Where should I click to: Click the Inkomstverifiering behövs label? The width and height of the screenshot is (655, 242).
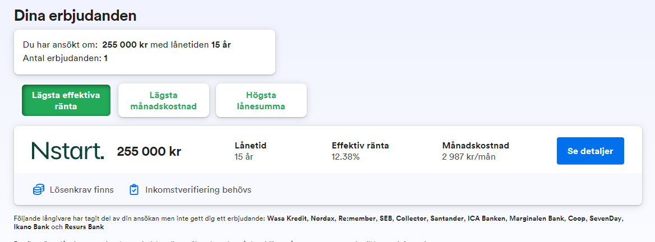(x=198, y=190)
